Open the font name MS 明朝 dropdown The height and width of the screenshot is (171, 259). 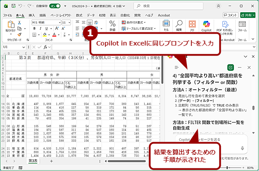point(60,22)
